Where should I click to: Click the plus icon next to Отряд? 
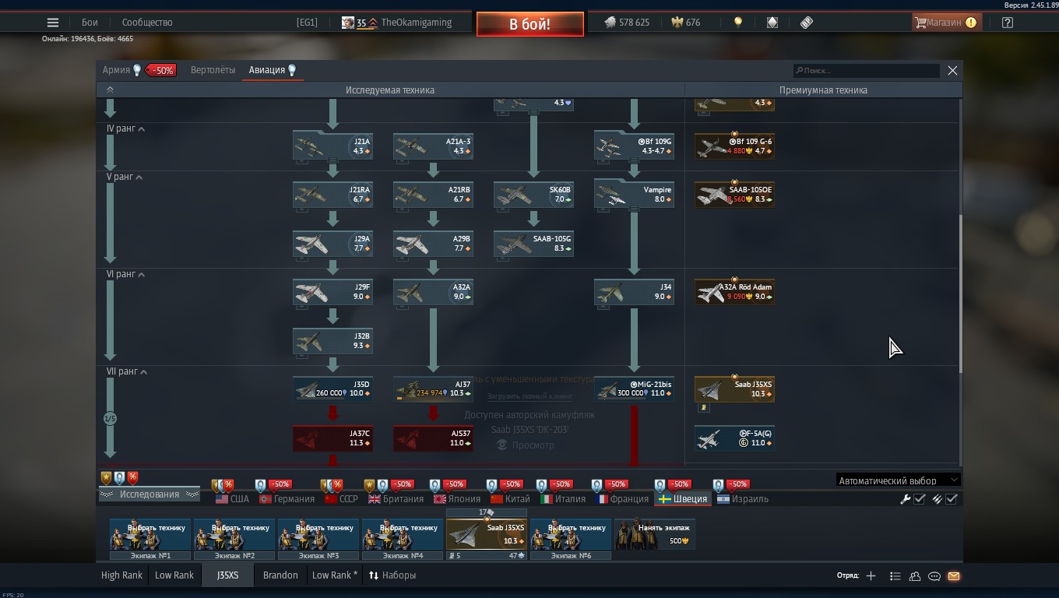click(871, 576)
